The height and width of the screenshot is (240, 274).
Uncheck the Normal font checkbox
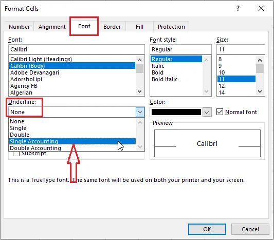click(x=220, y=112)
